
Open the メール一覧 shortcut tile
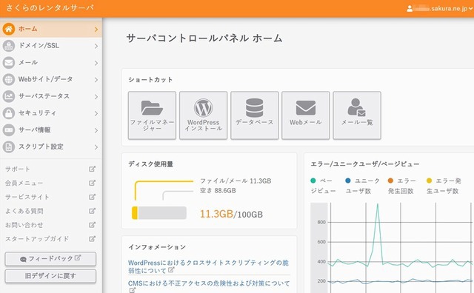[x=357, y=115]
